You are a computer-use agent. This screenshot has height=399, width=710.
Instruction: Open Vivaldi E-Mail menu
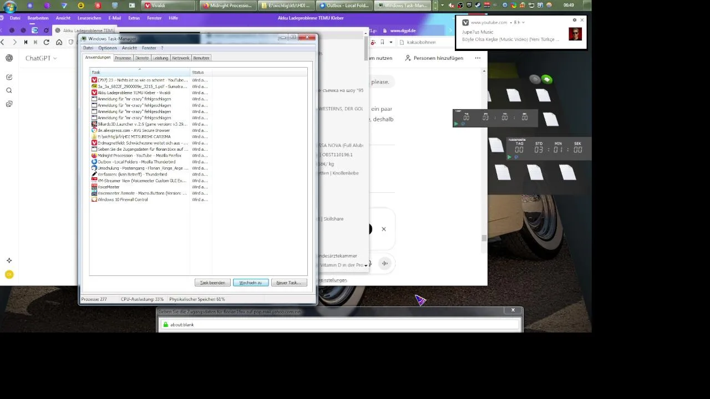(x=115, y=18)
